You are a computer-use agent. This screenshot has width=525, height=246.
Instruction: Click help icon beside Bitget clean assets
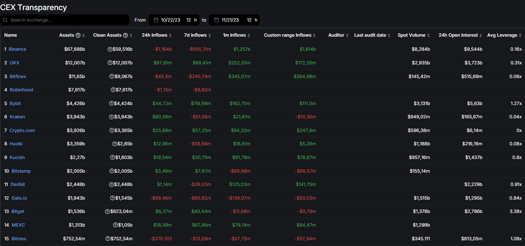[107, 211]
